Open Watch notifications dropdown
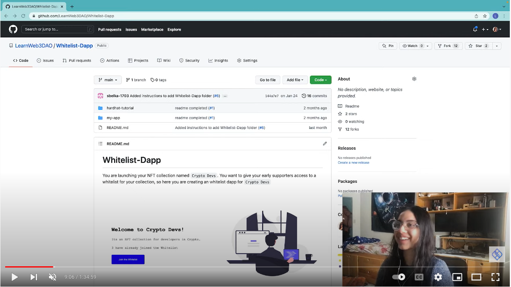Viewport: 511px width, 287px height. [415, 46]
